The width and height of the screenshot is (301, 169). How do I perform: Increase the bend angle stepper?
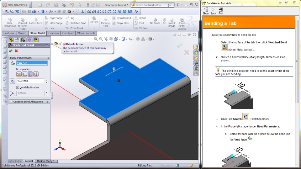point(46,80)
